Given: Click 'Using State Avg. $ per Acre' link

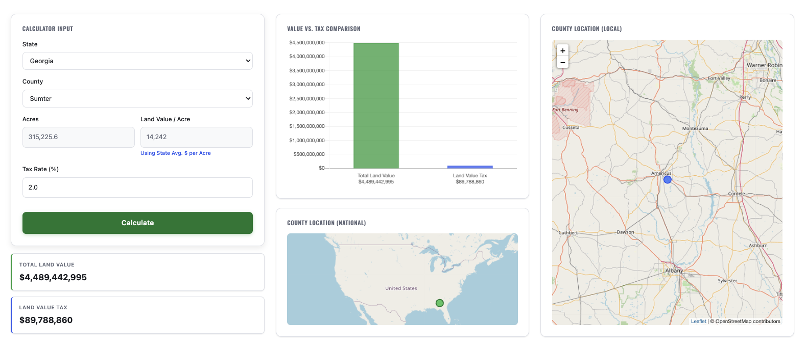Looking at the screenshot, I should click(175, 153).
